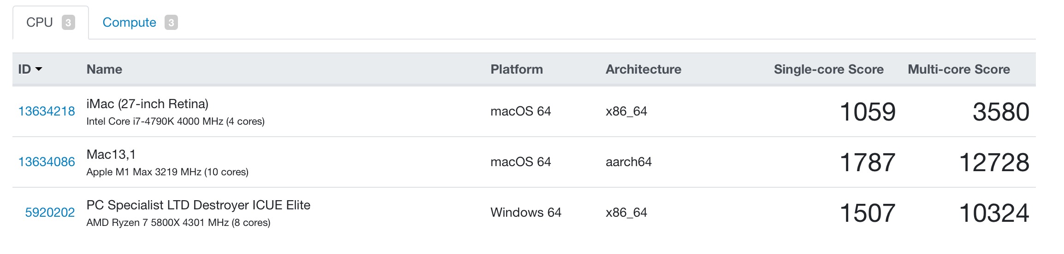The height and width of the screenshot is (254, 1064).
Task: Click the CPU tab count badge
Action: pos(68,23)
